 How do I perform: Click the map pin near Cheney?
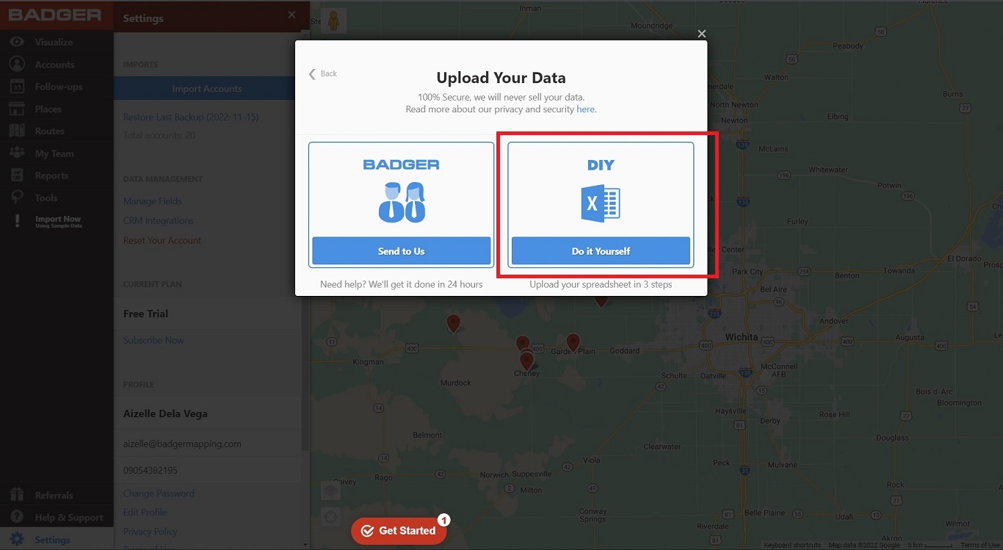[x=526, y=360]
